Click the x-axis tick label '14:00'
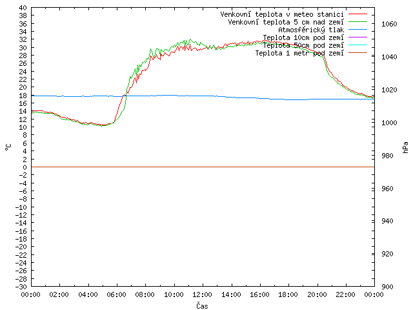The height and width of the screenshot is (310, 413). coord(231,294)
